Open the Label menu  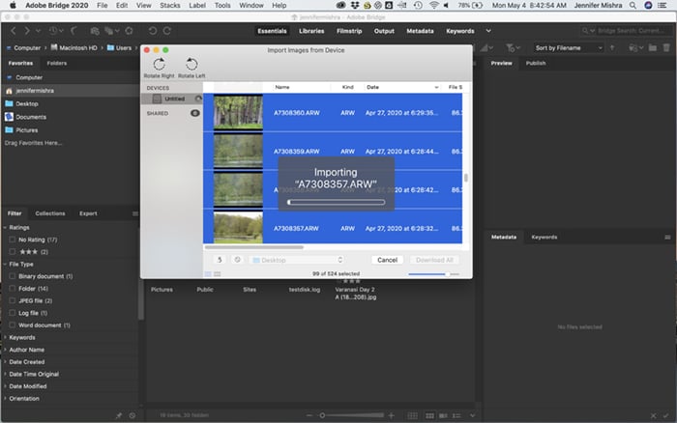pos(197,6)
